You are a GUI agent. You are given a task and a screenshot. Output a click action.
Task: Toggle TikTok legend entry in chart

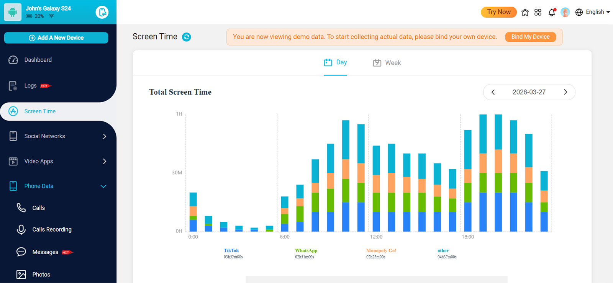(x=231, y=251)
